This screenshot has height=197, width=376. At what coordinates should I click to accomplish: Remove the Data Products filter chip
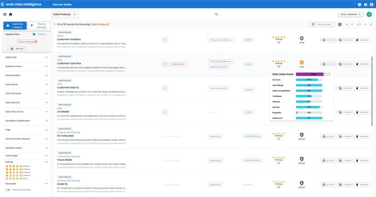35,42
